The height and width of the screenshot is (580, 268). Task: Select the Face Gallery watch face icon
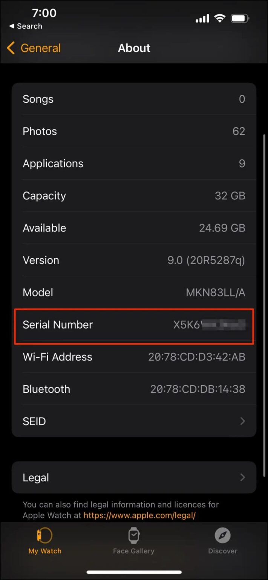coord(134,535)
